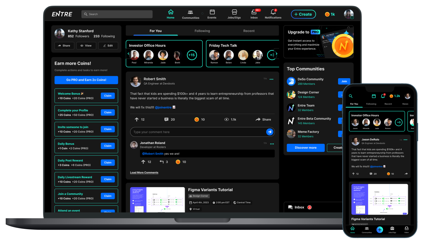Screen dimensions: 424x242
Task: Open the Events calendar icon
Action: (x=212, y=12)
